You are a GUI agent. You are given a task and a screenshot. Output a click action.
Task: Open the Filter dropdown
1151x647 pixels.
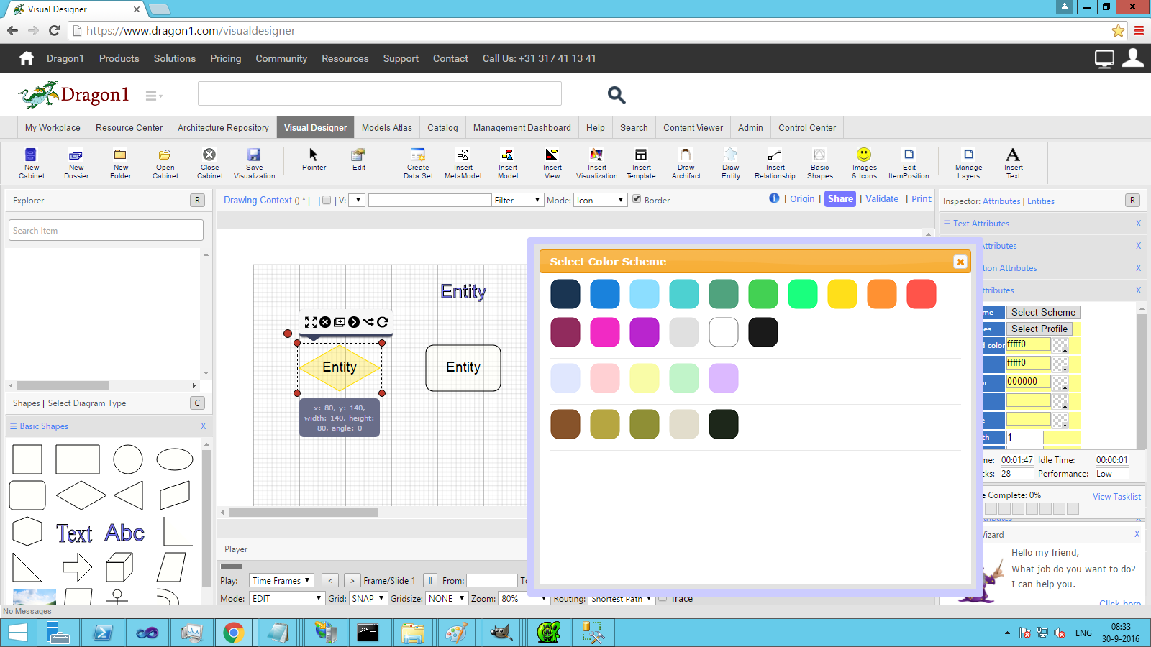(517, 200)
